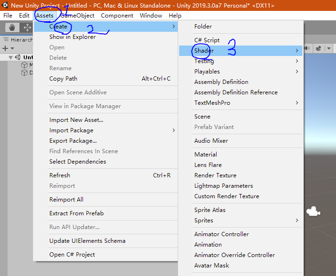Select the Hand tool in toolbar
This screenshot has height=276, width=336.
coord(12,28)
